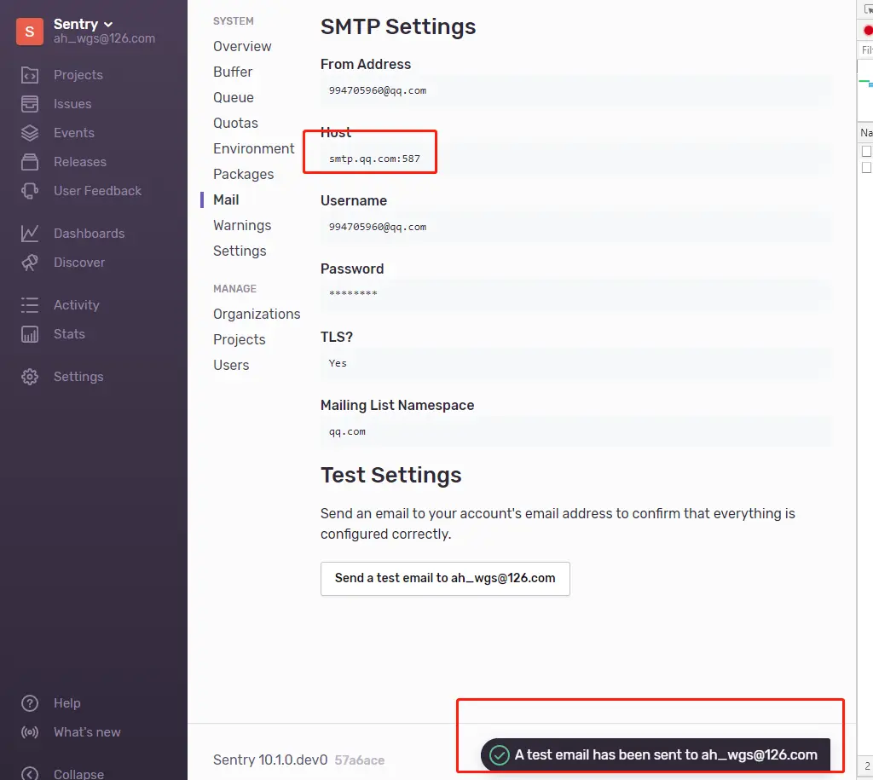The height and width of the screenshot is (780, 873).
Task: Click the green checkmark in toast notification
Action: 499,755
